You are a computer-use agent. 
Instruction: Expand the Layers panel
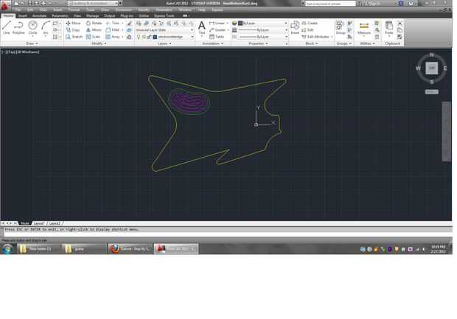164,43
